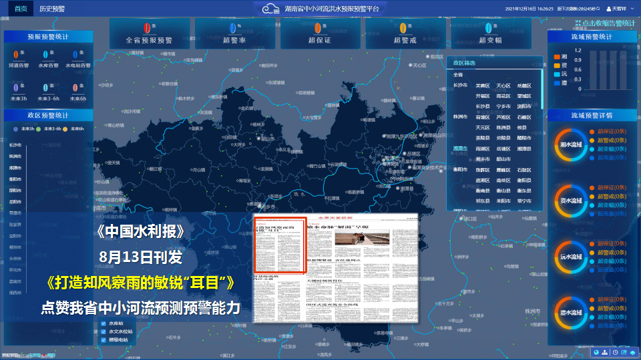Open the 超警率 summary card

235,33
